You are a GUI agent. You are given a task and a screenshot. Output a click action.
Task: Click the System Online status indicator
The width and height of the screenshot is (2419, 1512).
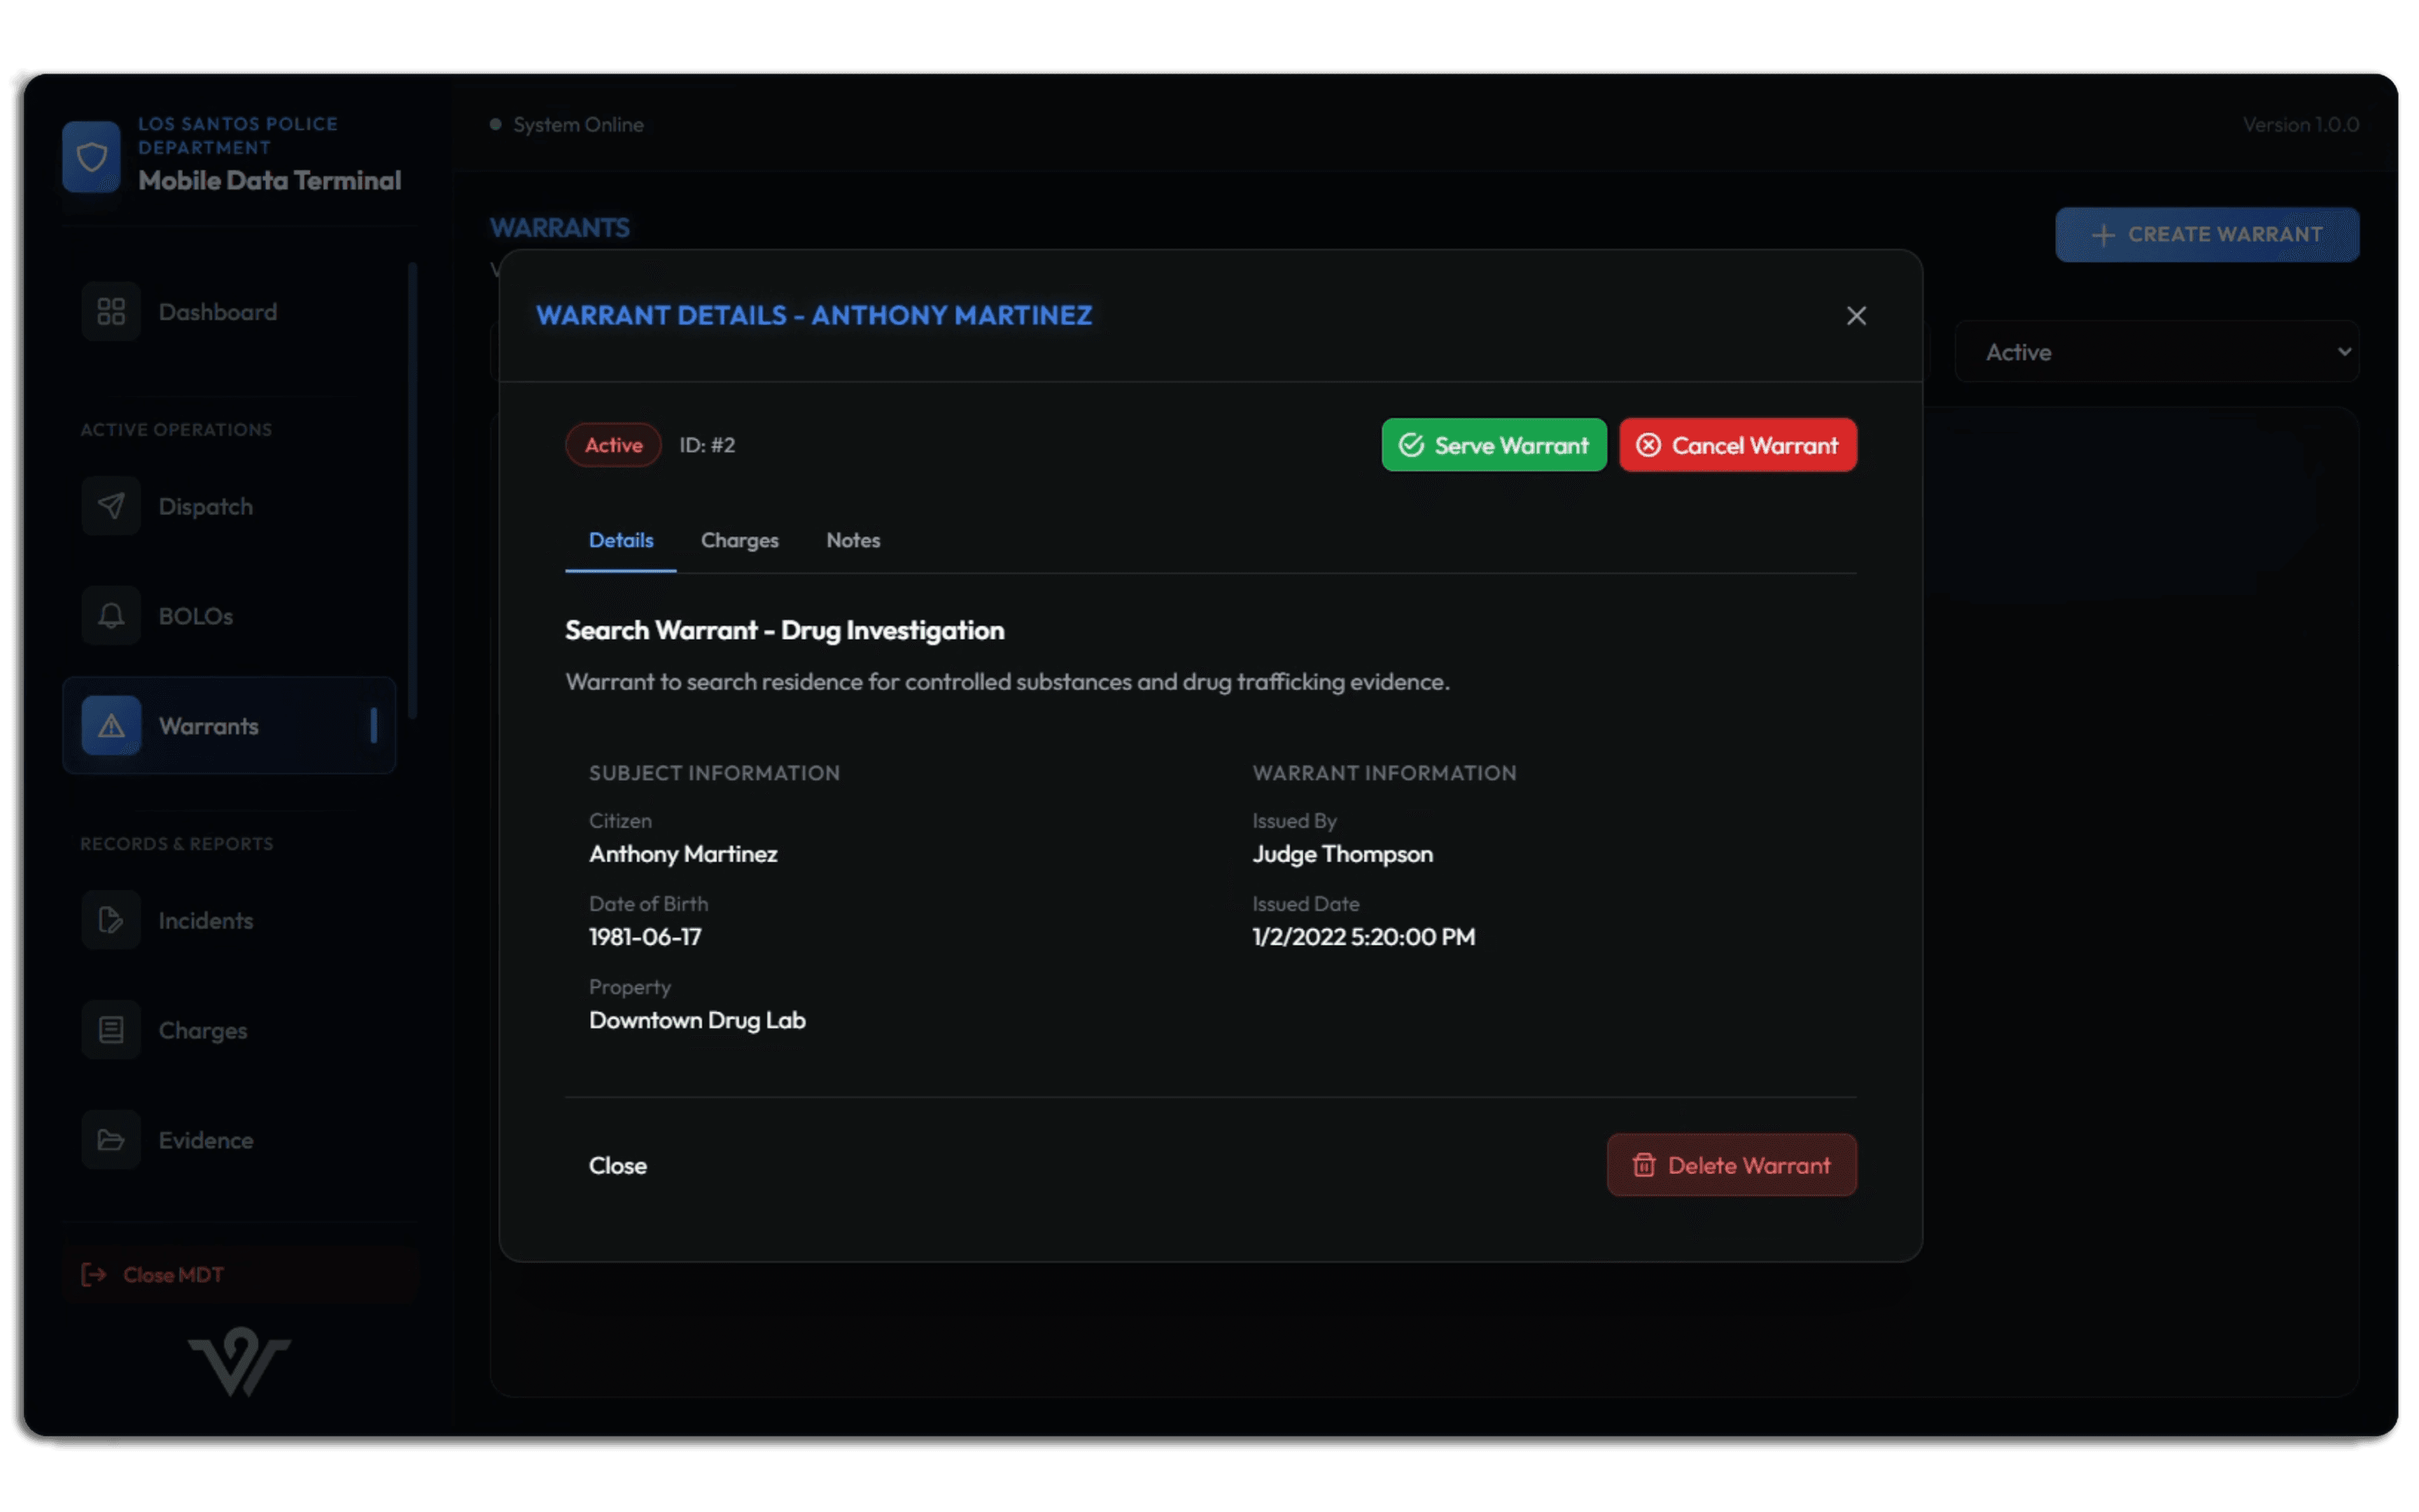[x=567, y=125]
